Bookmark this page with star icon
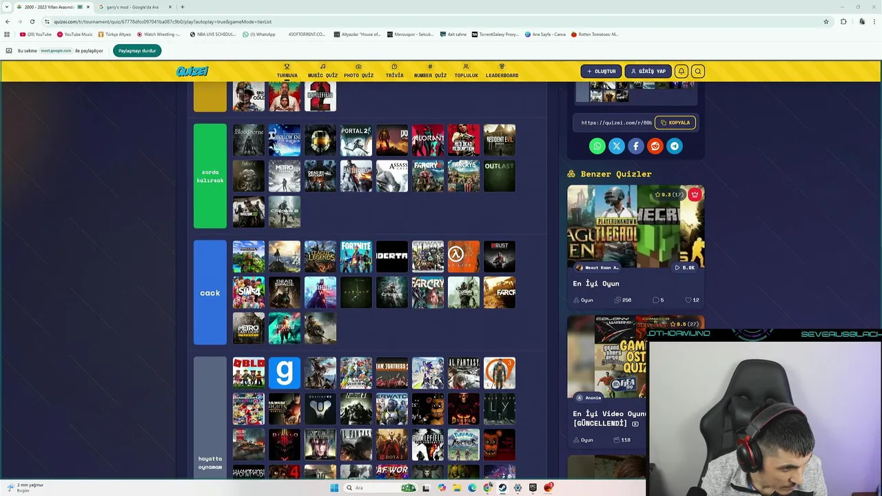This screenshot has height=496, width=882. [x=826, y=21]
